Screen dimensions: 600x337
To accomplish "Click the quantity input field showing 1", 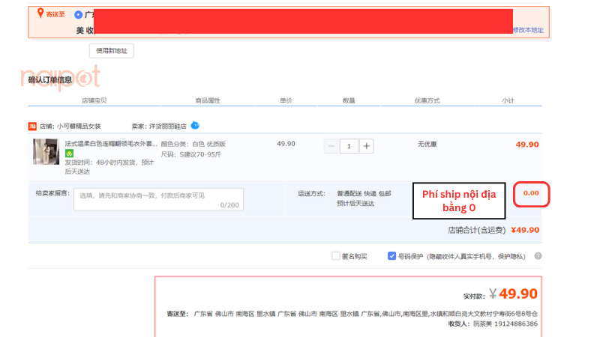I will tap(349, 146).
